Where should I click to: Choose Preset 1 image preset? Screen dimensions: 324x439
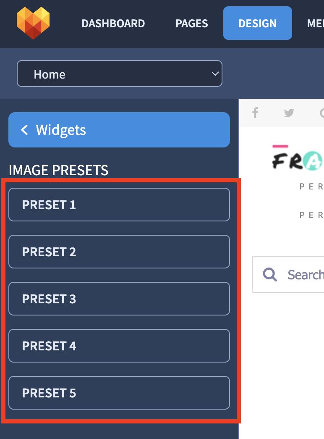(119, 205)
